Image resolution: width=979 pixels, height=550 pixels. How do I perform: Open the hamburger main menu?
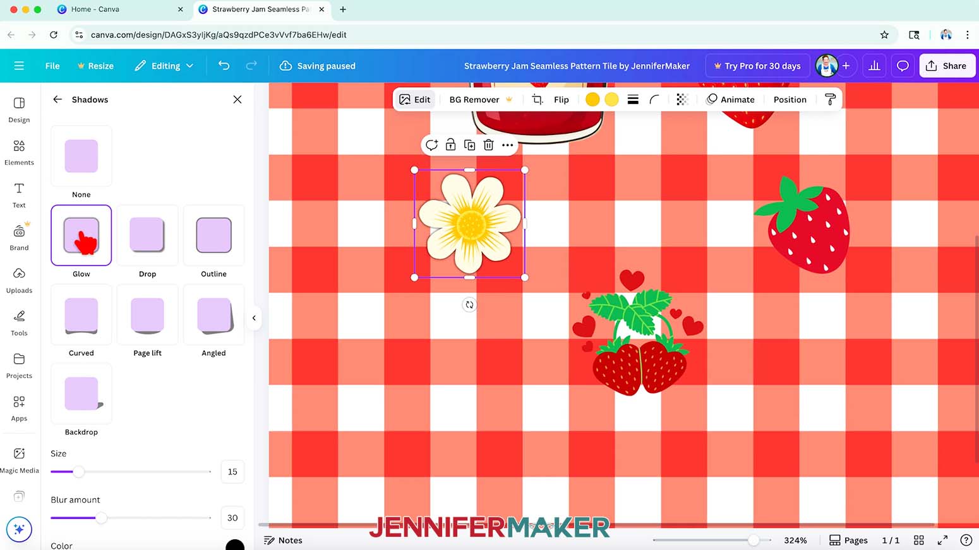click(19, 66)
